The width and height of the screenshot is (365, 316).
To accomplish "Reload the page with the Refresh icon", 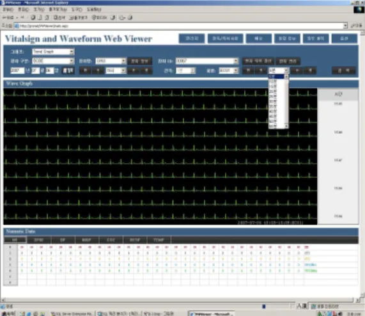I will click(x=40, y=17).
